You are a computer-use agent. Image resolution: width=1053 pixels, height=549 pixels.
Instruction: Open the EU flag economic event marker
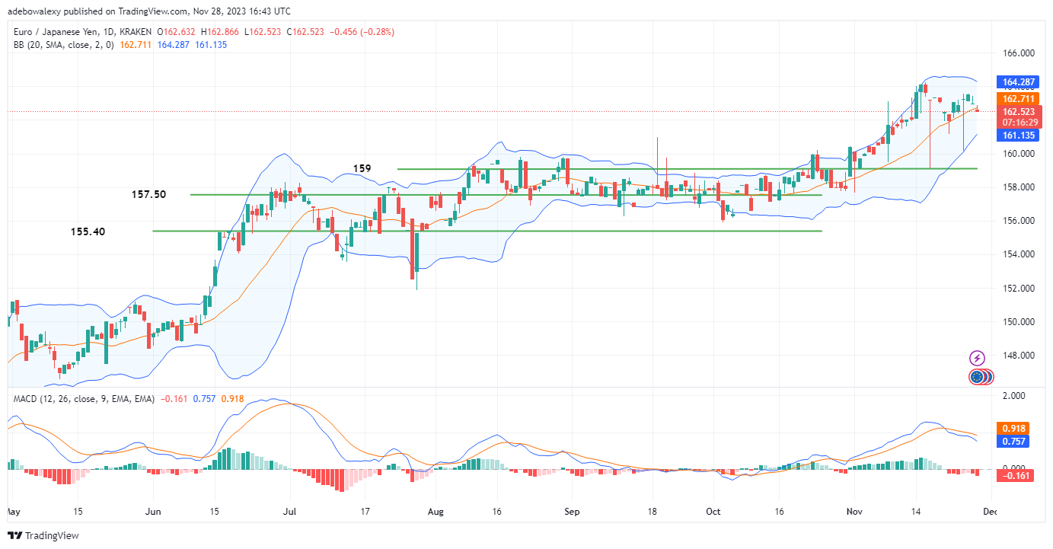[975, 376]
